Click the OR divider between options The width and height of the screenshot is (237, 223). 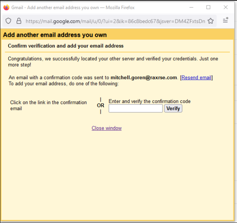click(x=101, y=105)
